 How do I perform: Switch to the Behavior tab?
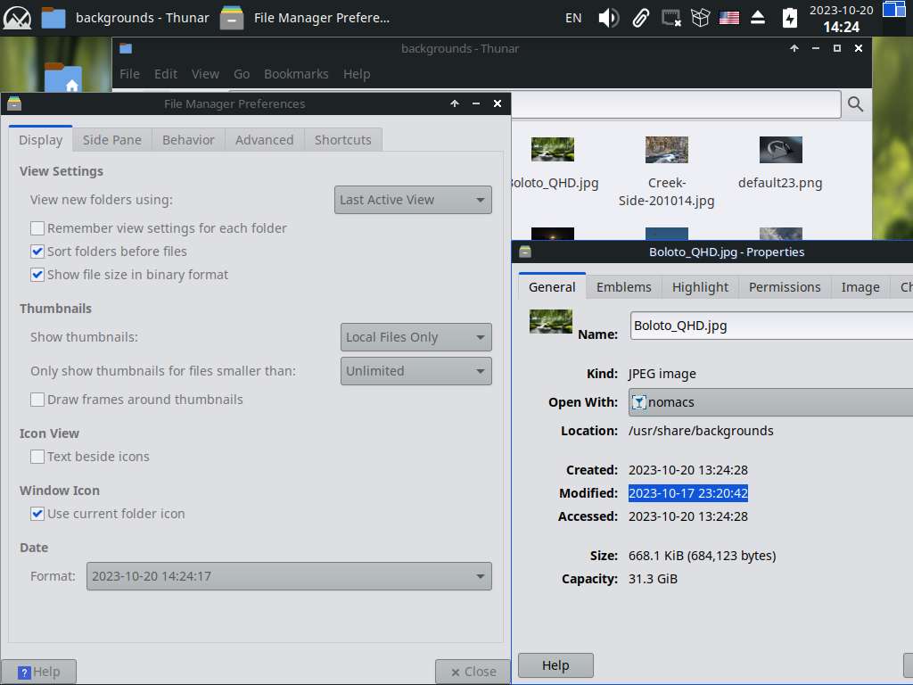point(188,140)
